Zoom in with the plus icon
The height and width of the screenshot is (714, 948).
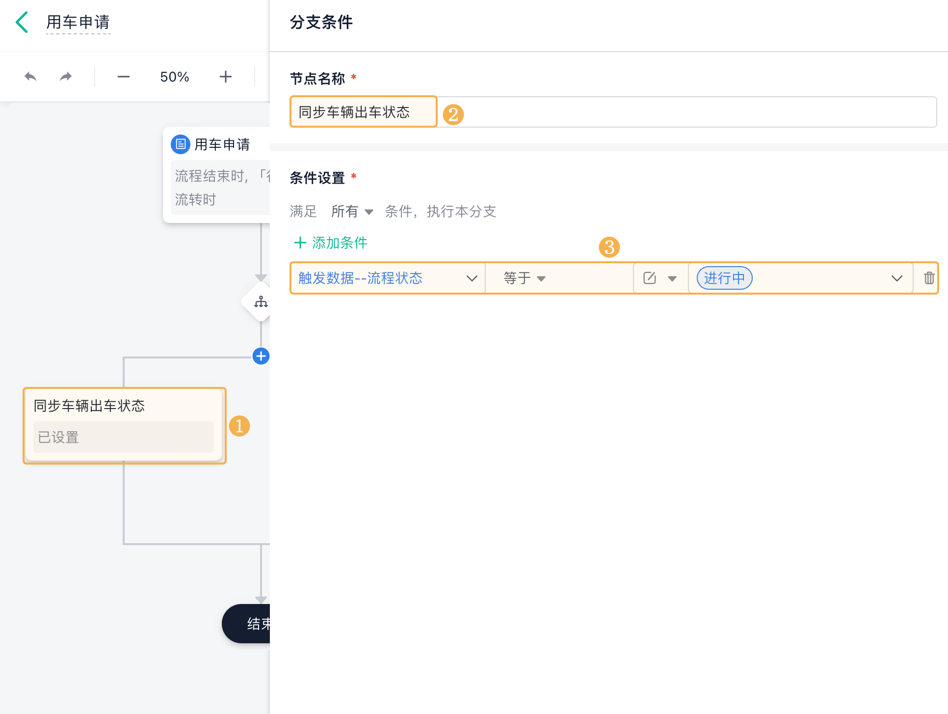[225, 77]
